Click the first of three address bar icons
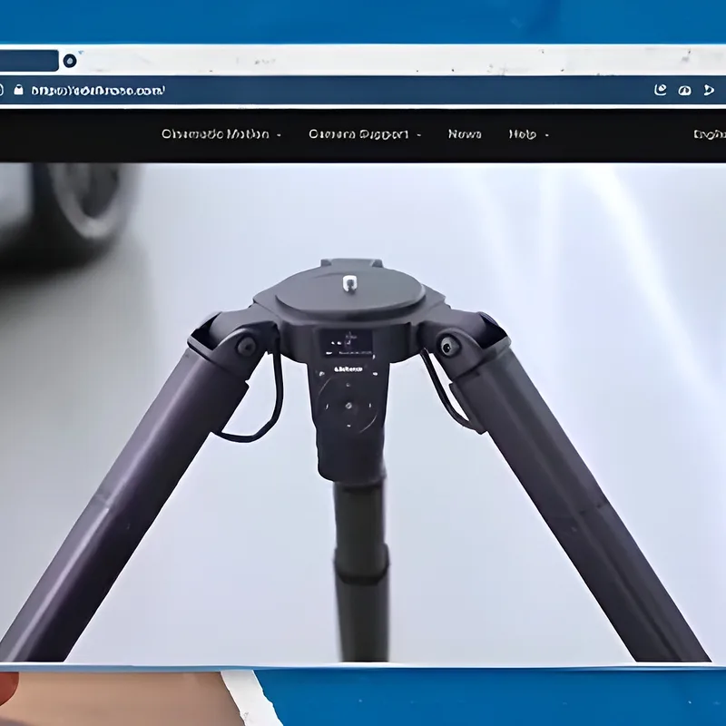 pos(661,90)
